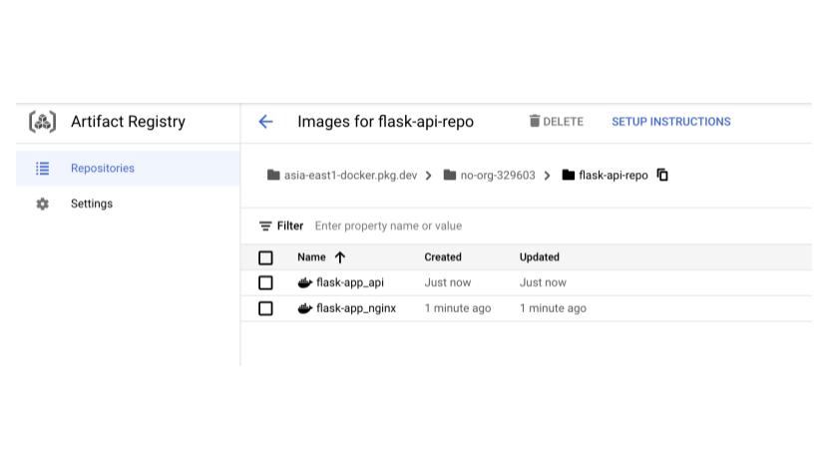
Task: Click the 'Just now' Created cell
Action: 448,282
